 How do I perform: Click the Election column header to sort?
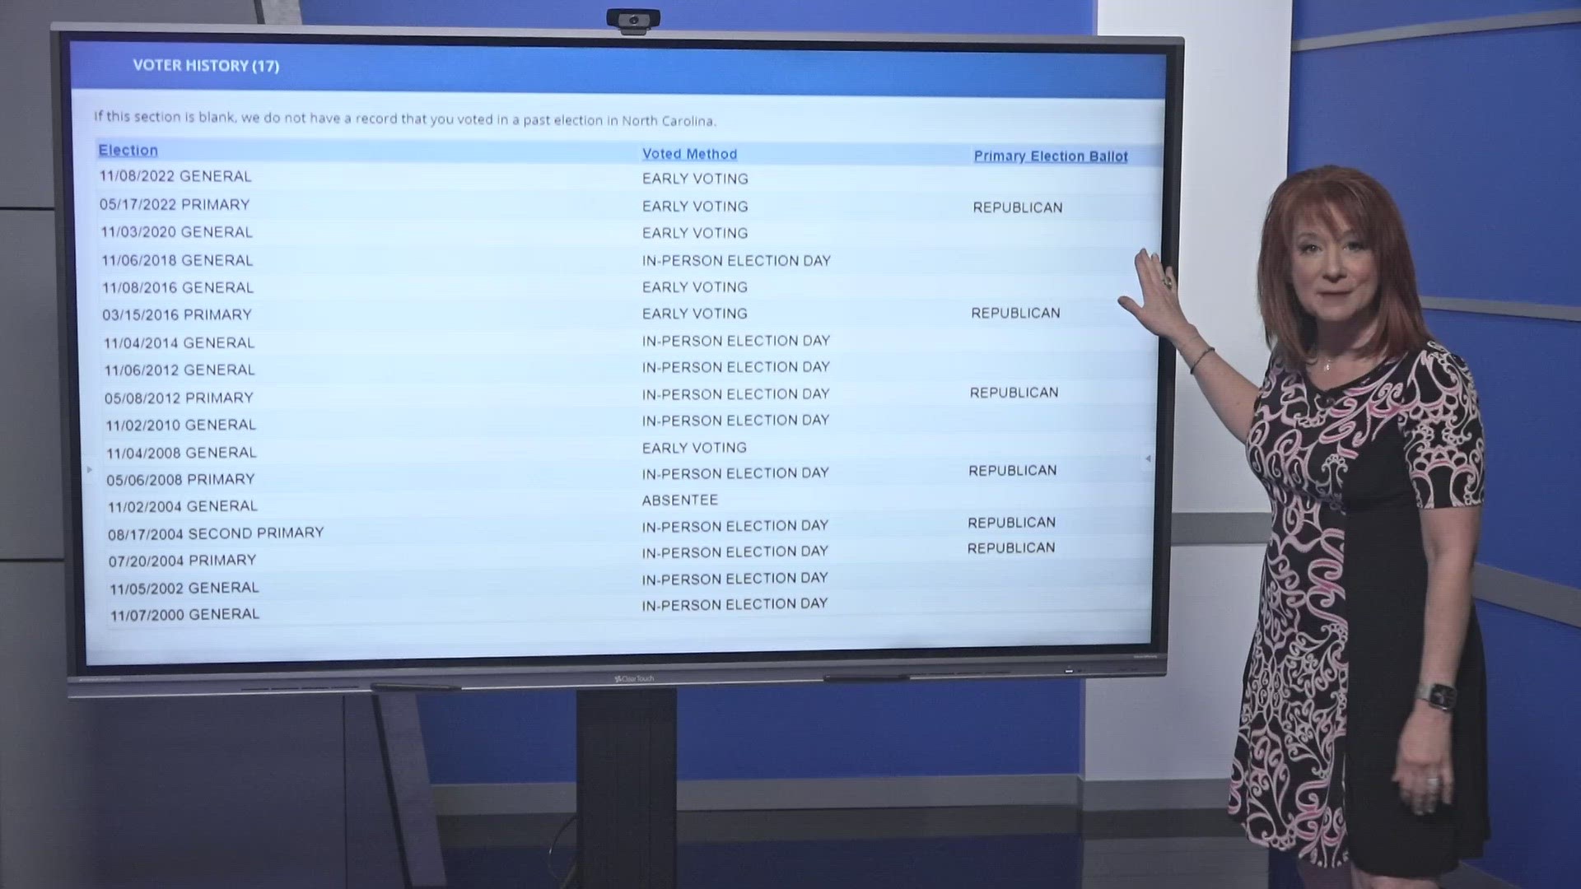(127, 149)
